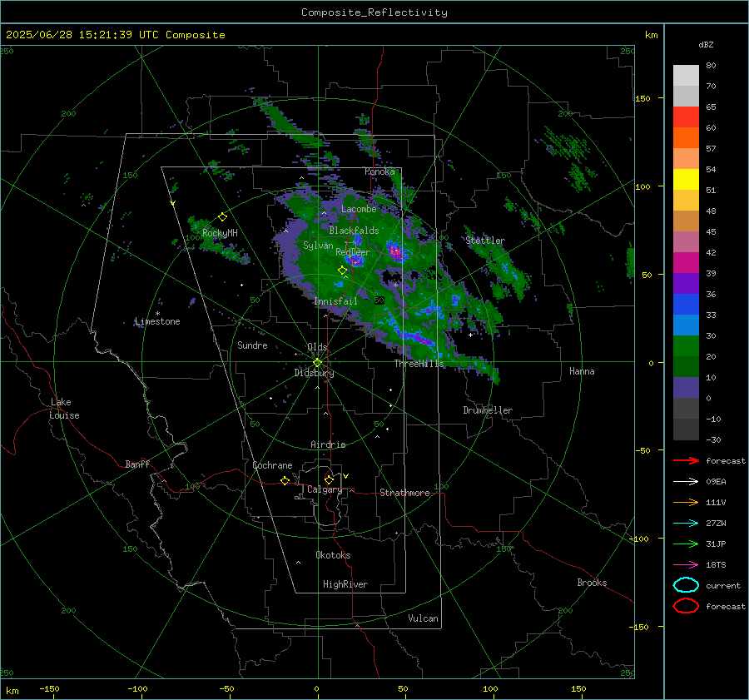
Task: Click the Innisfail label
Action: 335,301
